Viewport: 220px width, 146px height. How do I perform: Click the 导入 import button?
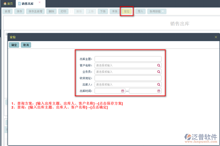(140, 11)
